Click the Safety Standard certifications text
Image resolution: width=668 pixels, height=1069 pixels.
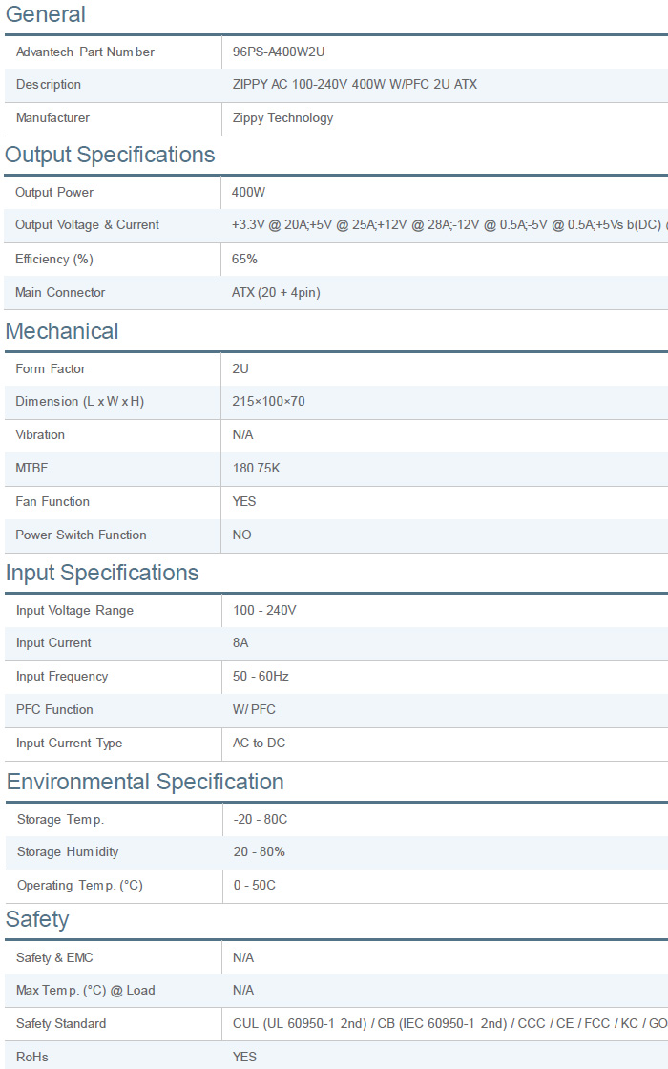pos(449,1024)
